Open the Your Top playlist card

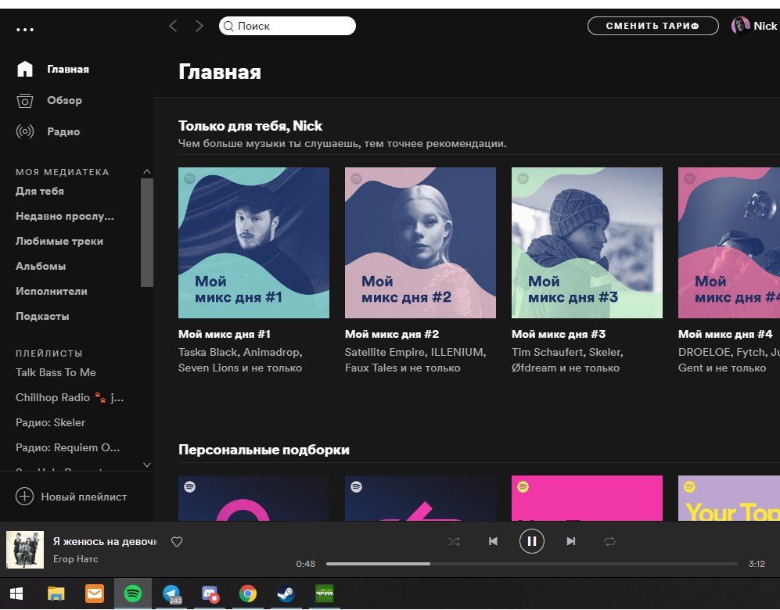[x=729, y=498]
